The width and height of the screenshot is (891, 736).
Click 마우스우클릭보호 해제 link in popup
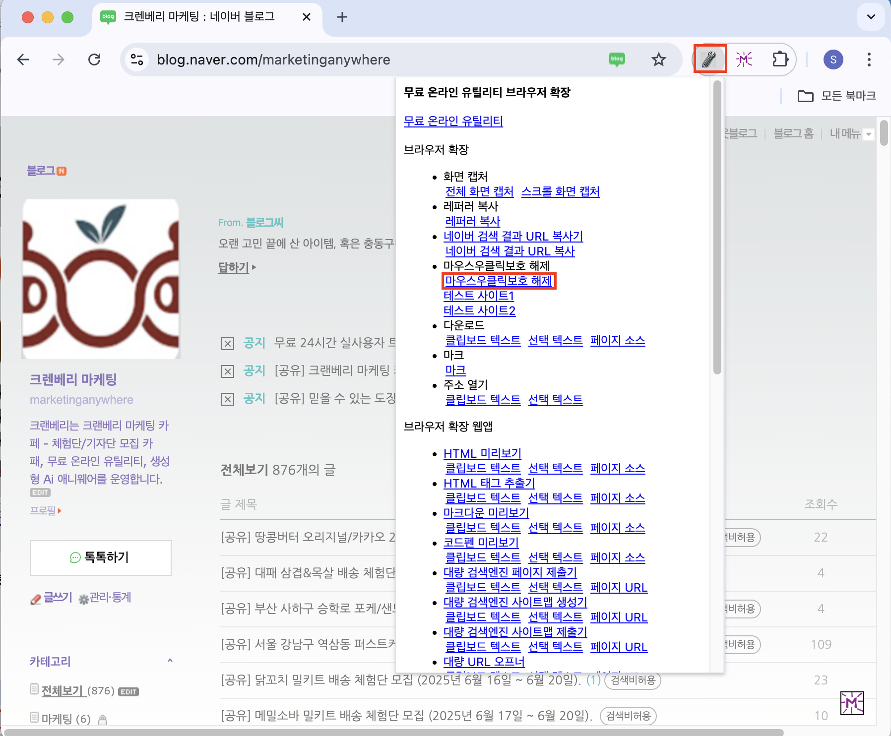[498, 281]
